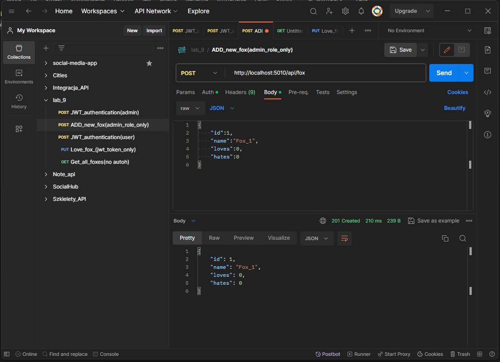Select the Preview response view
The width and height of the screenshot is (500, 362).
(244, 238)
